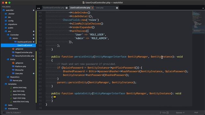Click the updateEntity function name
Viewport: 205px width, 115px height.
(x=83, y=94)
